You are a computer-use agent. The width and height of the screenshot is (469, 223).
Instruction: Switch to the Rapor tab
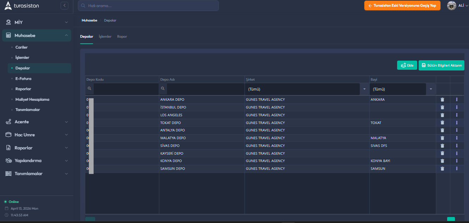pyautogui.click(x=122, y=37)
